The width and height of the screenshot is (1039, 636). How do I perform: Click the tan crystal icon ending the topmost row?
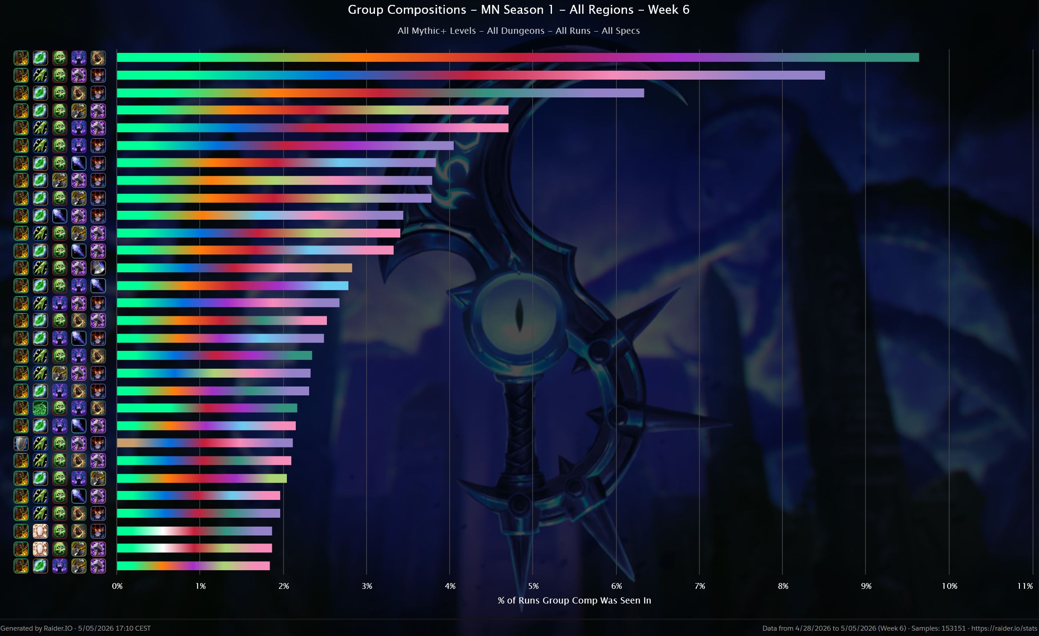[x=98, y=58]
